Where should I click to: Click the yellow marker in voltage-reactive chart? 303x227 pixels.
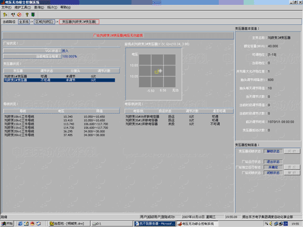(x=156, y=71)
